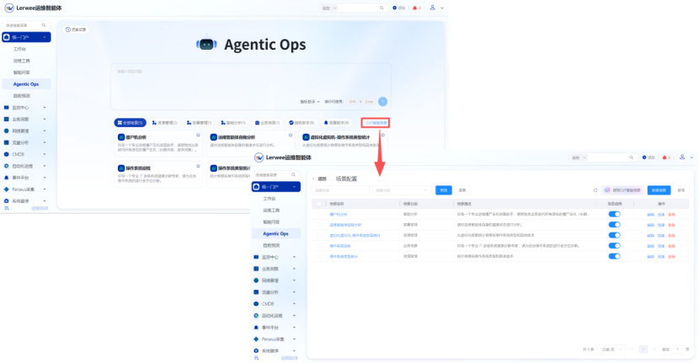This screenshot has width=699, height=363.
Task: Tick the select-all checkbox in the table header
Action: (x=318, y=204)
